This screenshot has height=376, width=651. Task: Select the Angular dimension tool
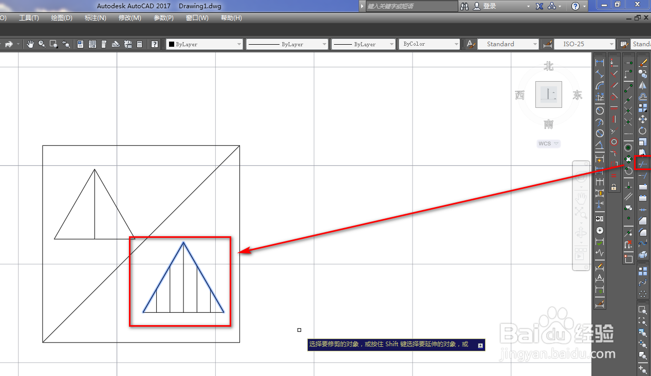[600, 145]
